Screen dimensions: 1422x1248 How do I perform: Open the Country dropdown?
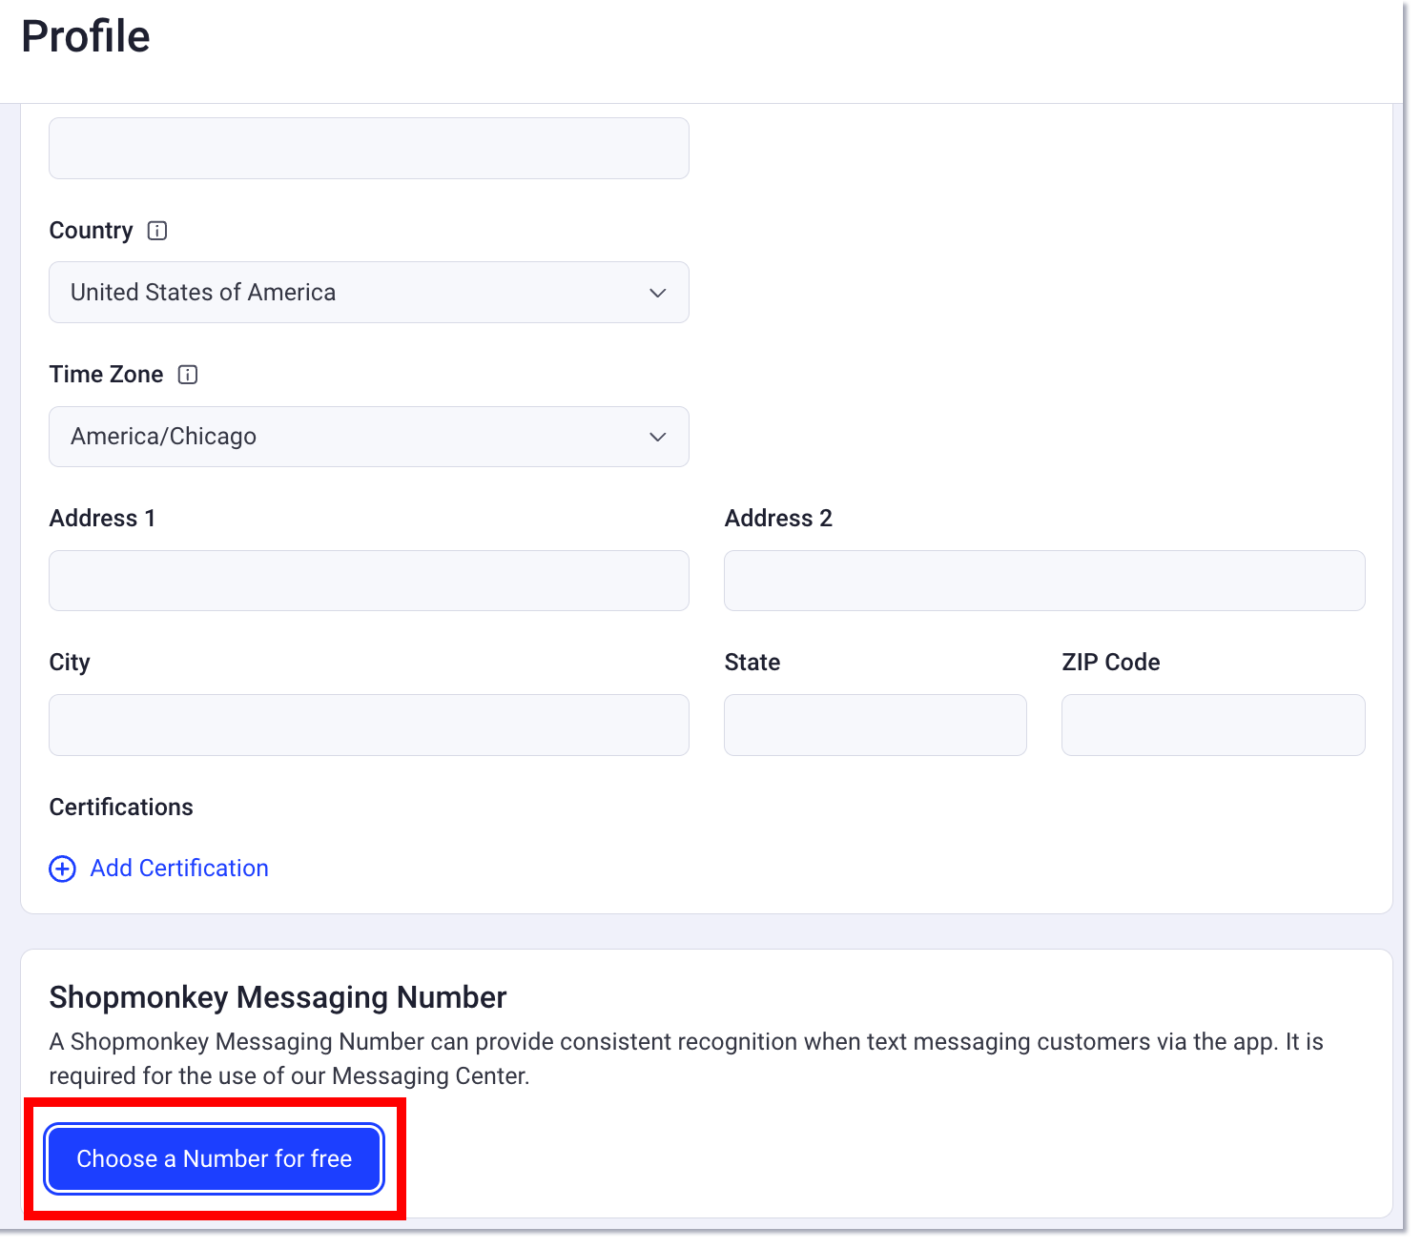click(369, 293)
